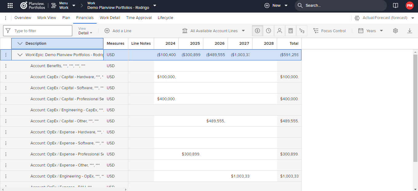The width and height of the screenshot is (418, 191).
Task: Select the $100,000 CapEx Hardware 2024 cell
Action: coord(166,77)
